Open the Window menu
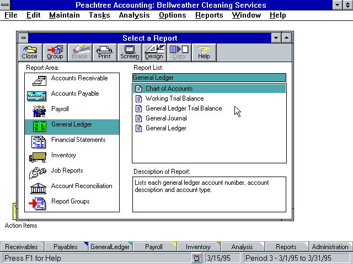The width and height of the screenshot is (353, 264). coord(247,15)
